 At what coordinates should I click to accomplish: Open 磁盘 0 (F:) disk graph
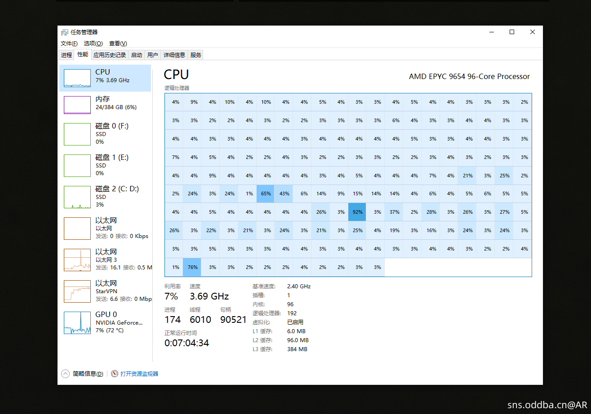pos(77,134)
